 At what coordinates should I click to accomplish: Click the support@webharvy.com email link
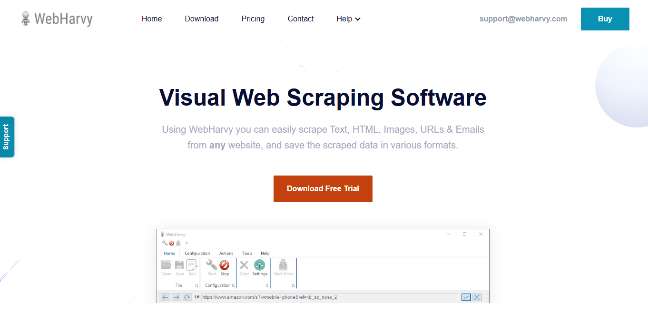pos(523,19)
